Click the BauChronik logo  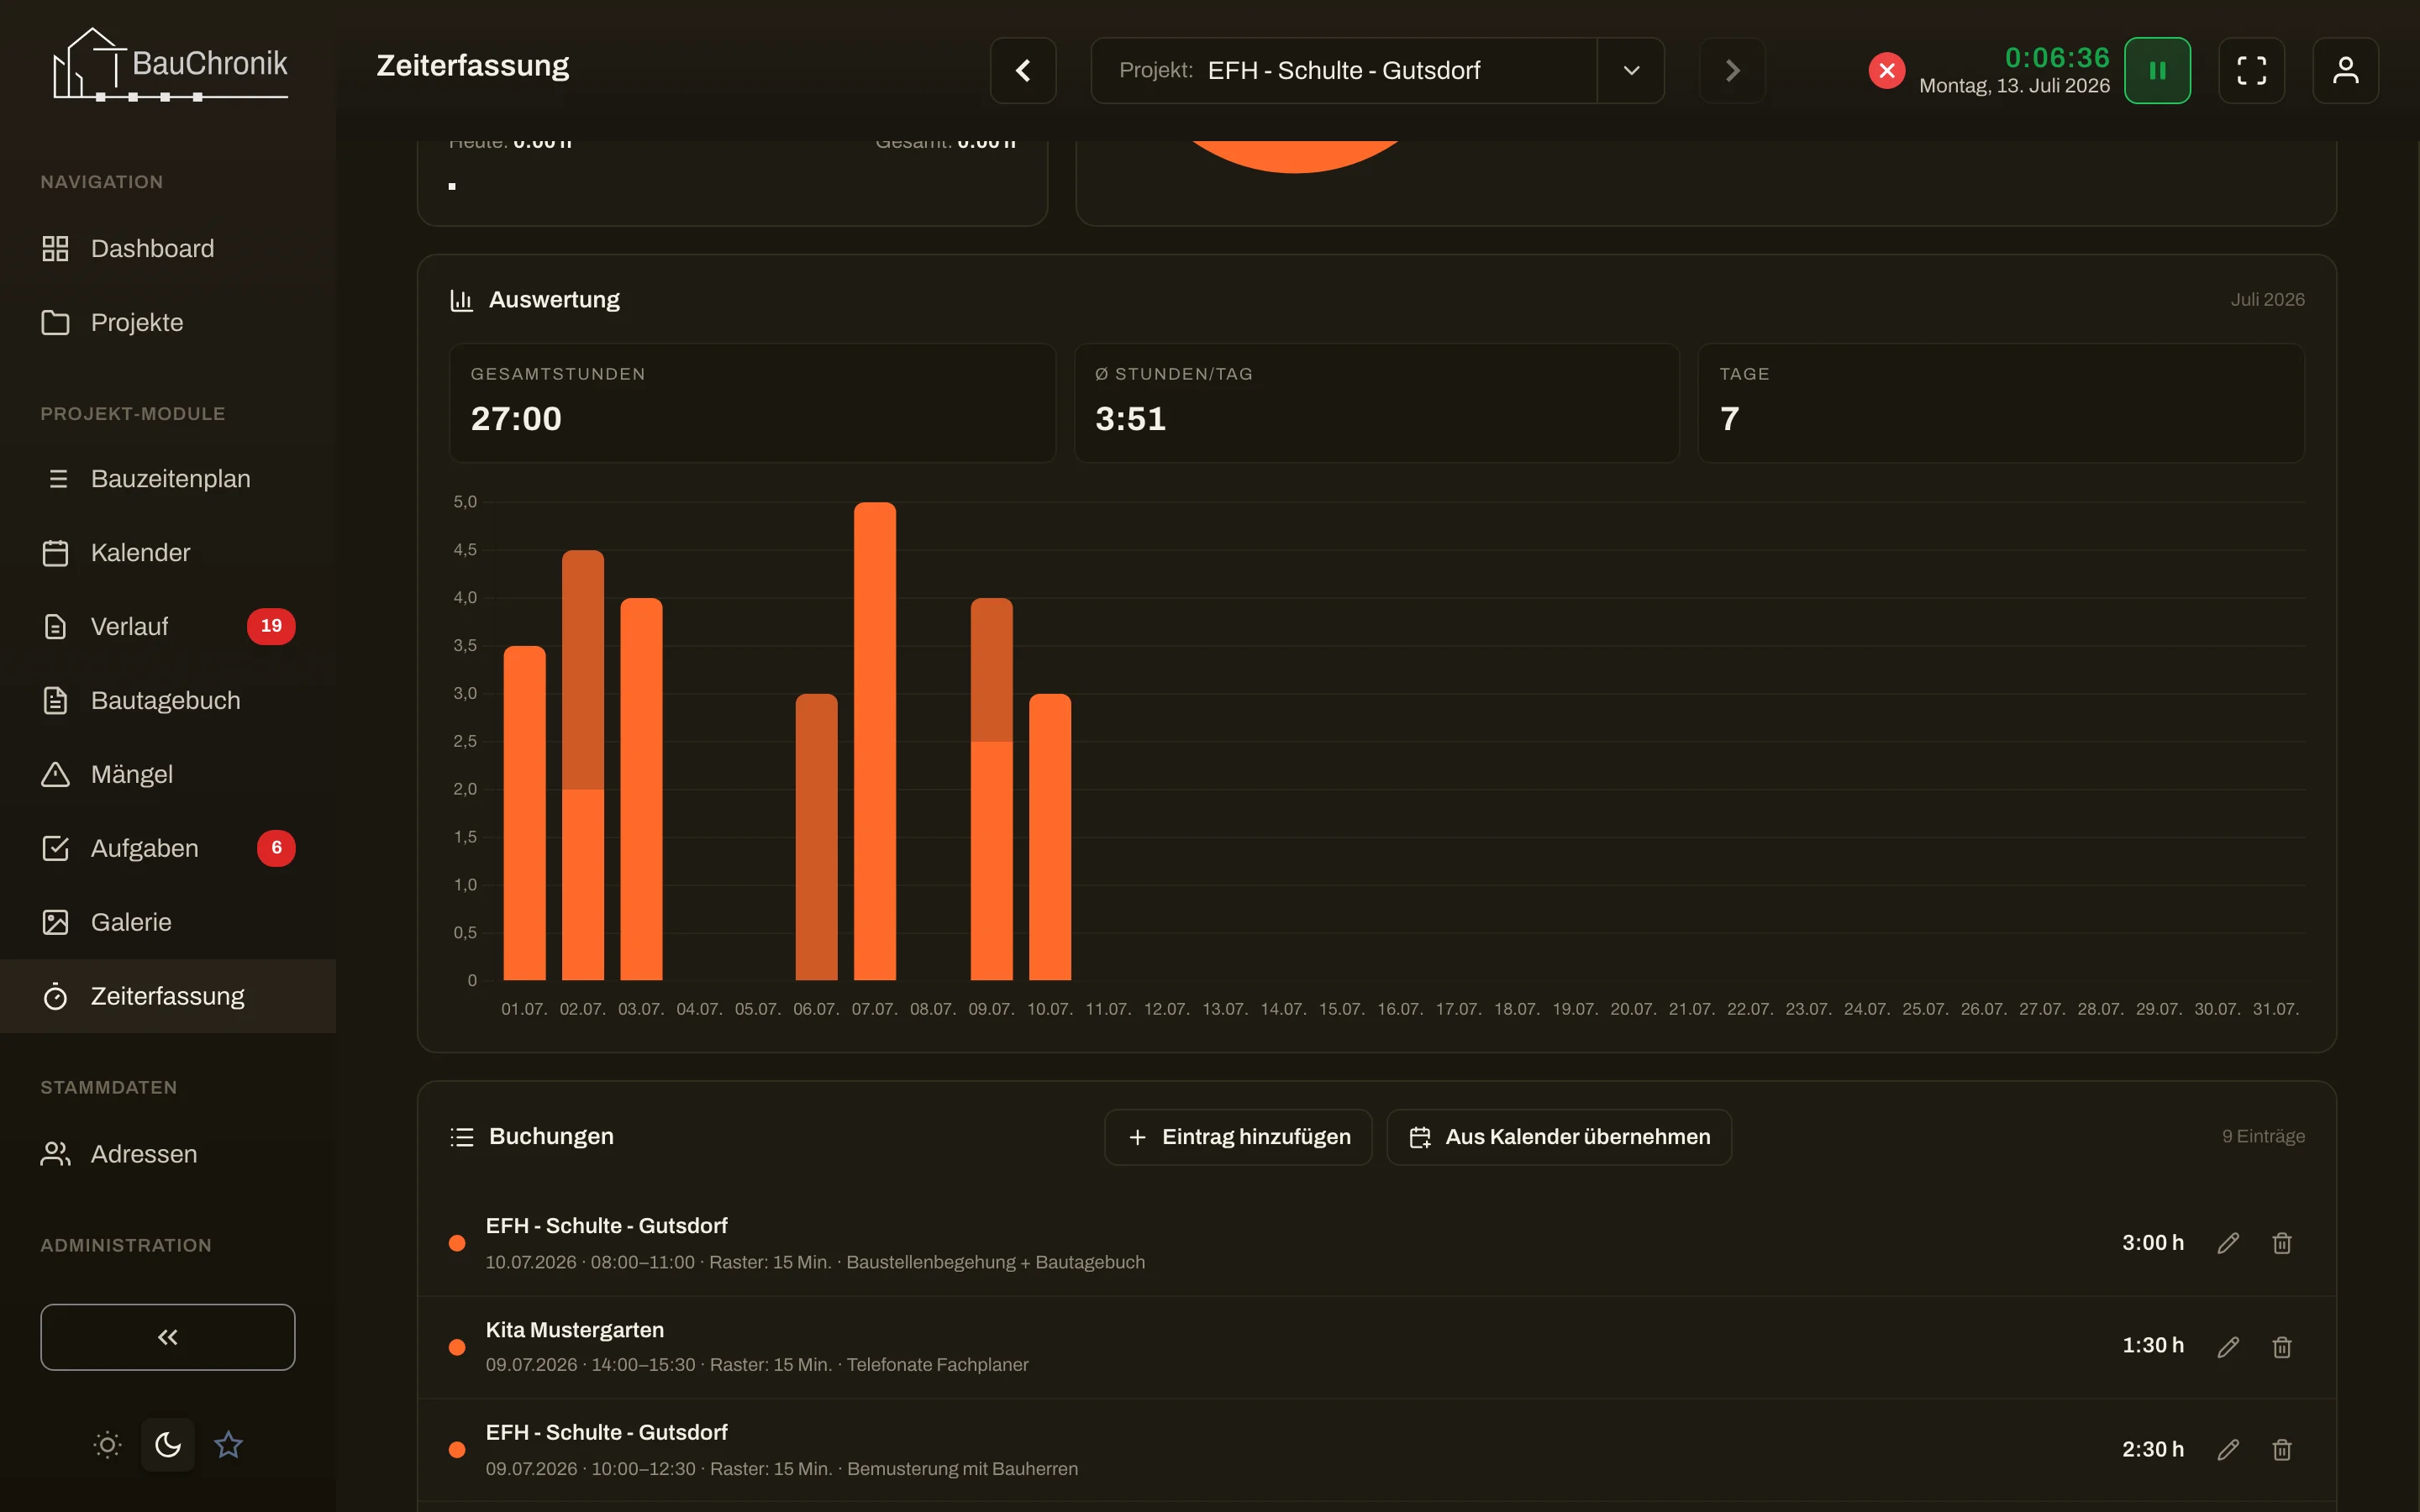point(170,65)
